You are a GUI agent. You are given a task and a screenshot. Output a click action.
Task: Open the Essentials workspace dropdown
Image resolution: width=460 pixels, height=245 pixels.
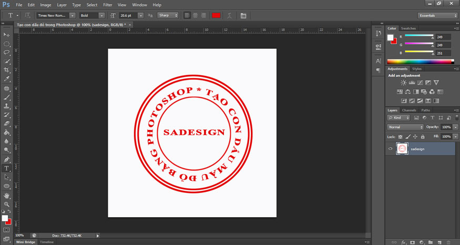click(x=437, y=16)
